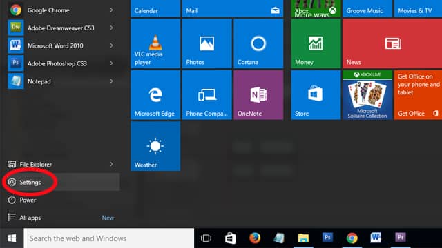Viewport: 442px width, 248px height.
Task: Click the Firefox icon in the taskbar
Action: point(255,238)
